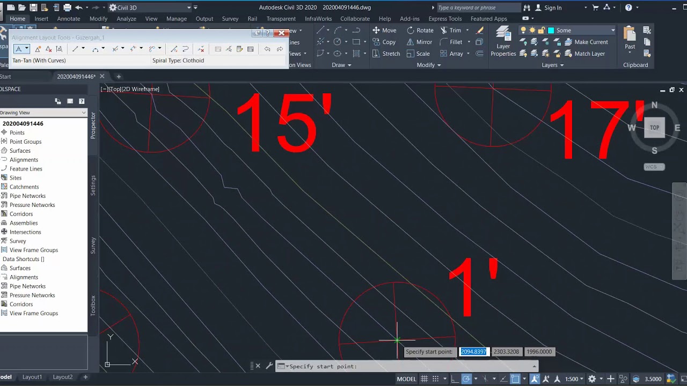This screenshot has height=386, width=687.
Task: Select the Fillet tool
Action: point(451,42)
